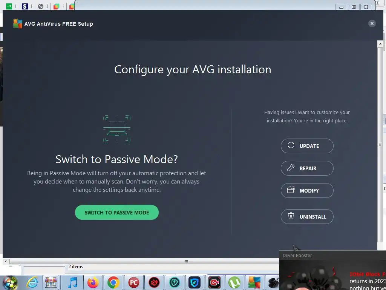Viewport: 386px width, 290px height.
Task: Open the blue shield rocket taskbar icon
Action: pyautogui.click(x=195, y=282)
